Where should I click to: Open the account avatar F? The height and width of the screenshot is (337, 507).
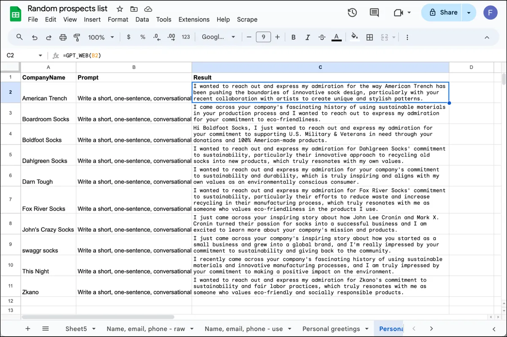(x=491, y=13)
